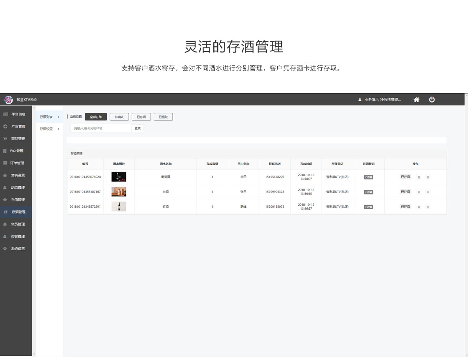Open 分店管理 via its building icon

coord(5,151)
